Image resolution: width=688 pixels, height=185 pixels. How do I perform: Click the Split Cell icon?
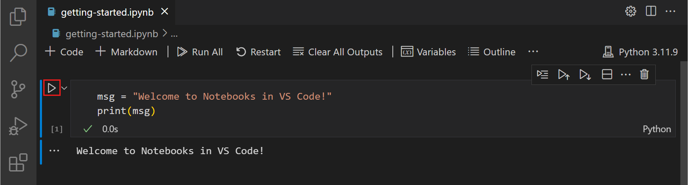point(607,74)
